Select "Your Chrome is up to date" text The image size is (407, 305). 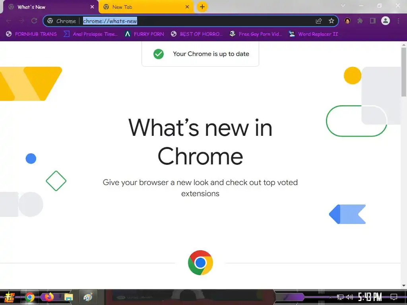211,54
